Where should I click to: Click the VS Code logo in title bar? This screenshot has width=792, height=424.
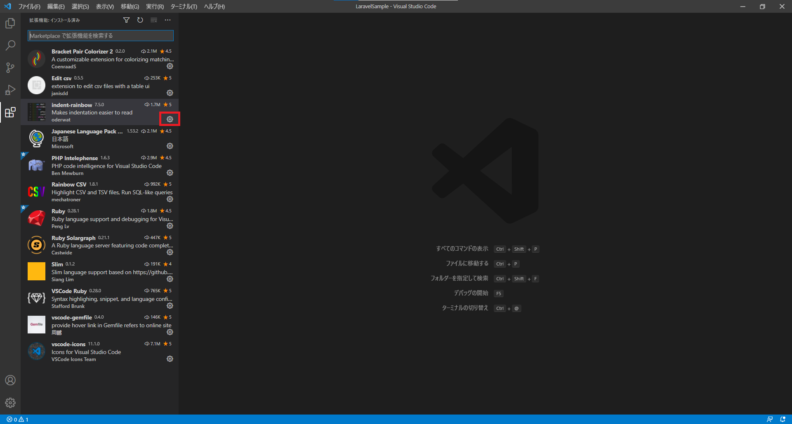(x=7, y=7)
